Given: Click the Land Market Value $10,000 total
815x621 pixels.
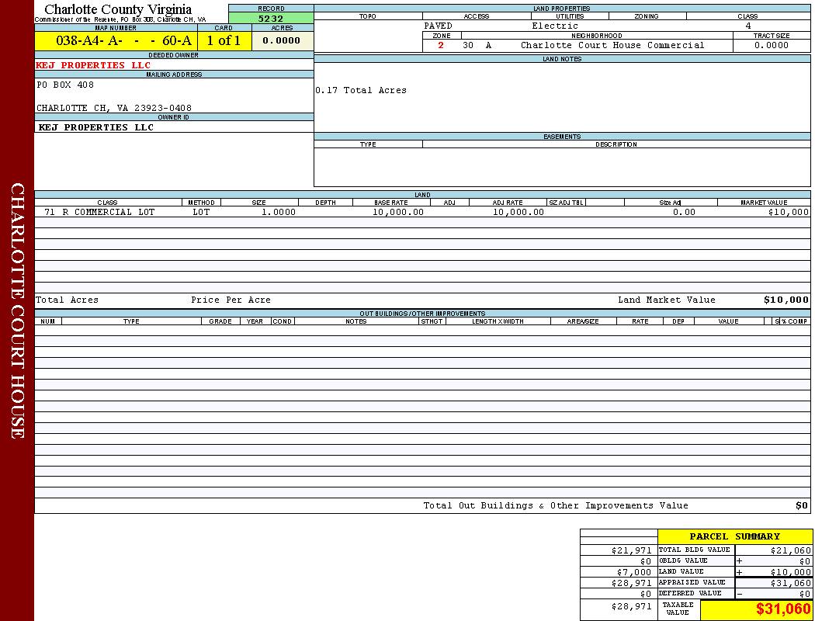Looking at the screenshot, I should 786,300.
